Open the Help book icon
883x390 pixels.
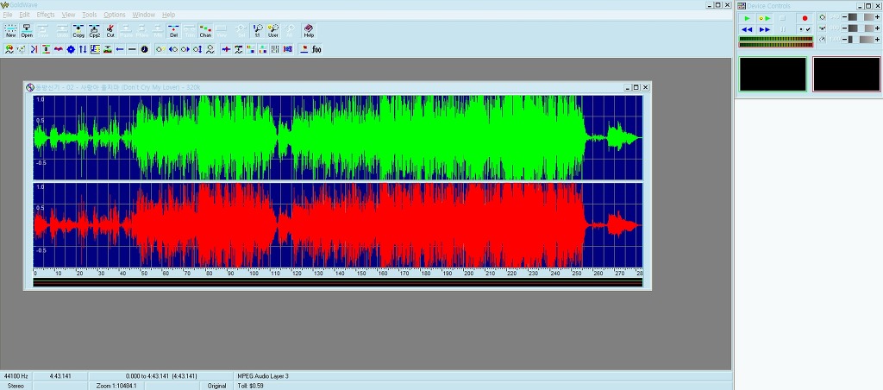click(309, 30)
